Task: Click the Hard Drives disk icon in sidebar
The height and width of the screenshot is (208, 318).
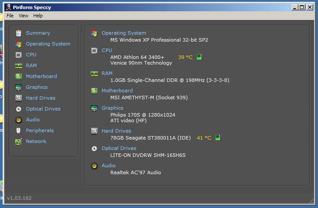Action: click(19, 98)
